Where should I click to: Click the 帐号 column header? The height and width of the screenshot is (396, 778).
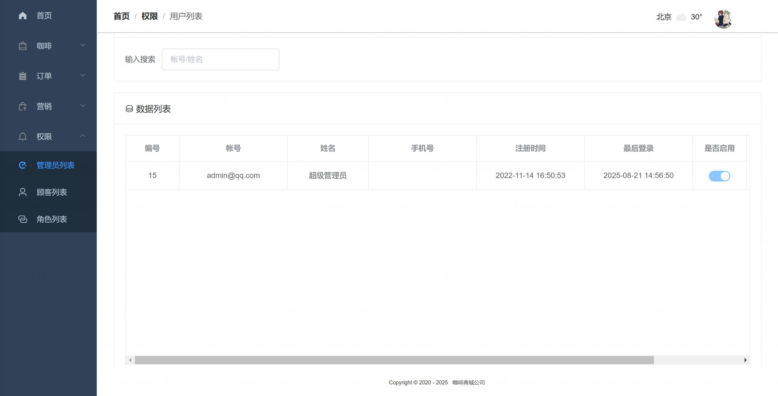(233, 148)
